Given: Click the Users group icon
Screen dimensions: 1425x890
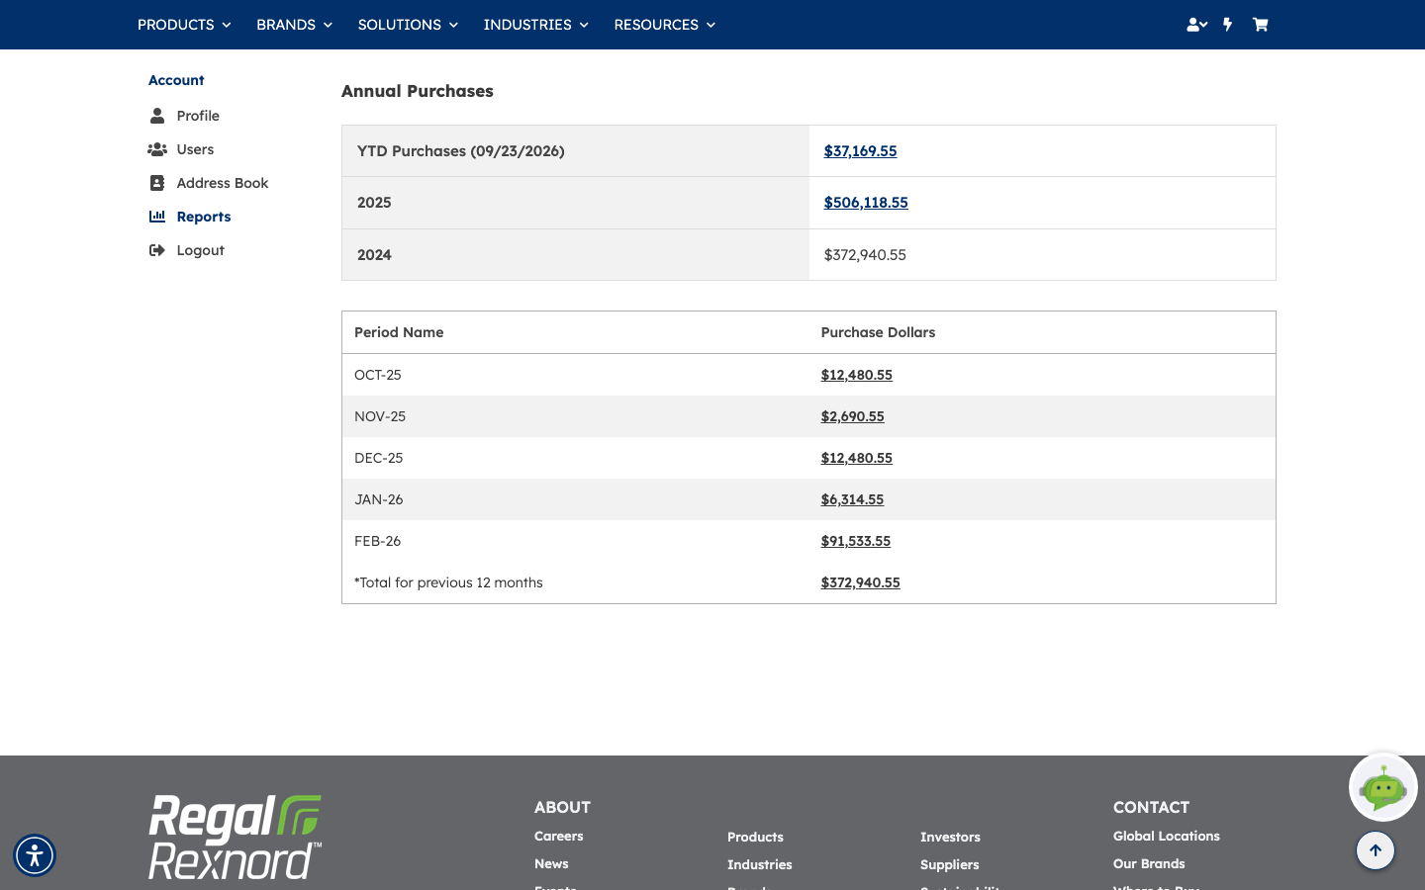Looking at the screenshot, I should click(157, 149).
